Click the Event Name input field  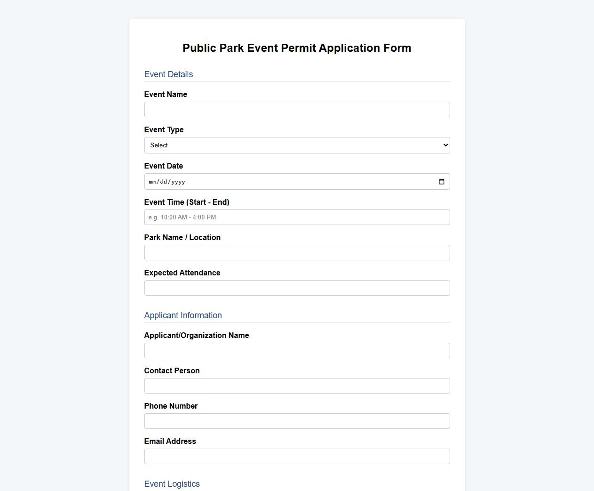pyautogui.click(x=297, y=109)
